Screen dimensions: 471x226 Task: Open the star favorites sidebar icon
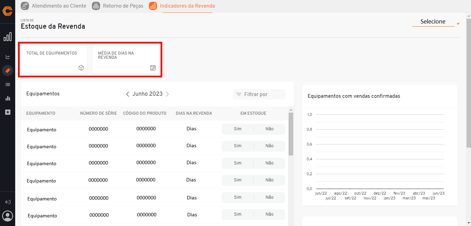tap(8, 112)
